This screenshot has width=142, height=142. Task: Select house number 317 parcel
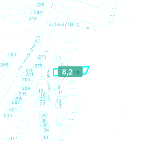tap(13, 138)
